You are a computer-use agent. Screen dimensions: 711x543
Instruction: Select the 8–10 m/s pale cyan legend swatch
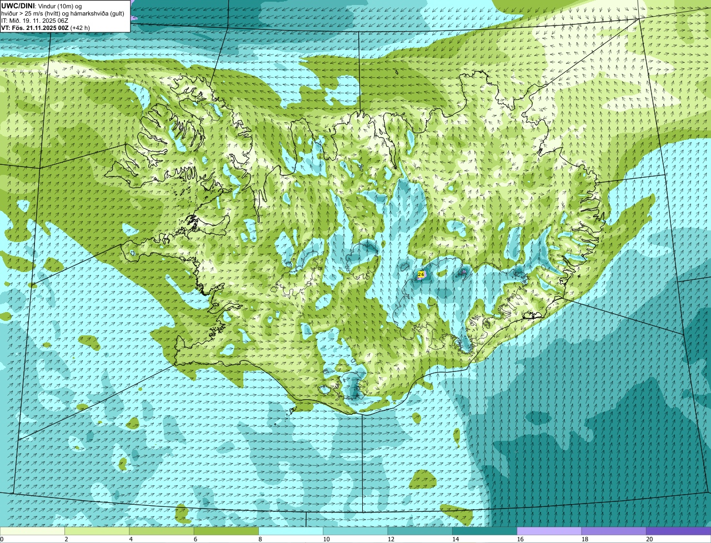point(291,531)
